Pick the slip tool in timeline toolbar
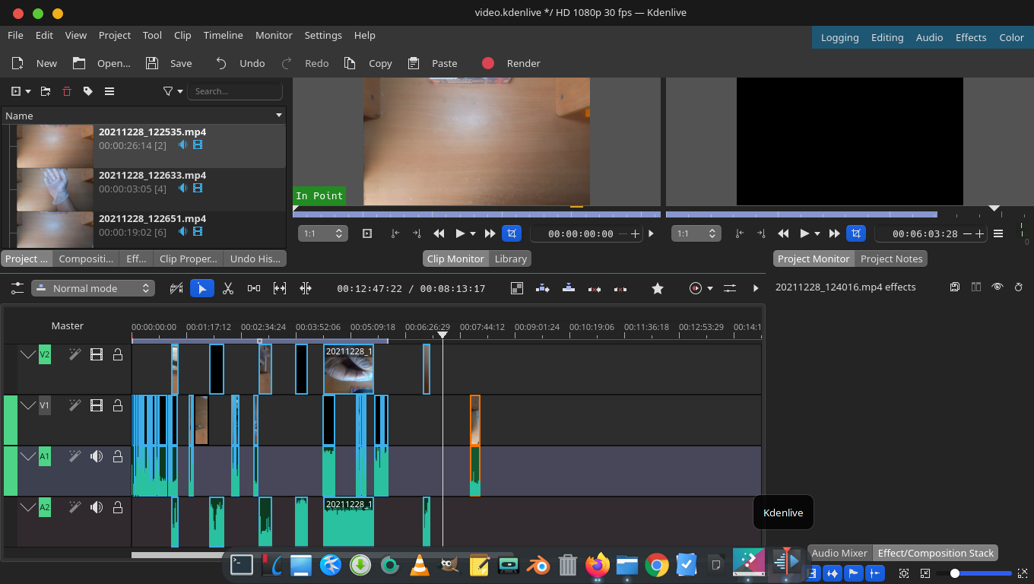Viewport: 1034px width, 584px height. 280,288
